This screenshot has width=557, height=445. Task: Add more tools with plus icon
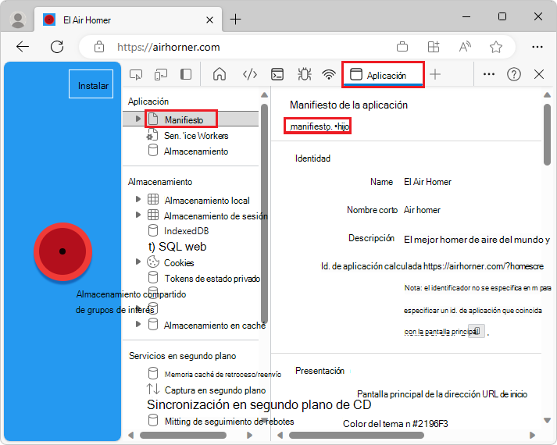point(435,74)
